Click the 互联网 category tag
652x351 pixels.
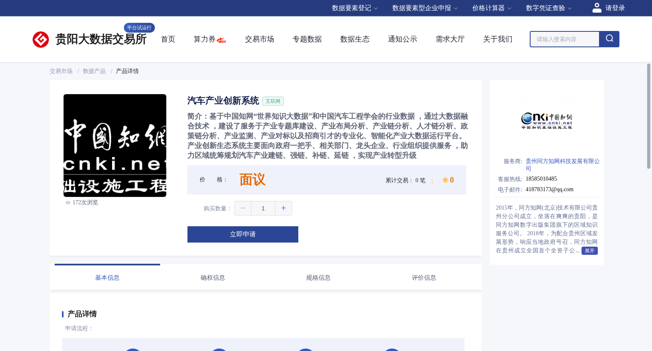tap(273, 101)
